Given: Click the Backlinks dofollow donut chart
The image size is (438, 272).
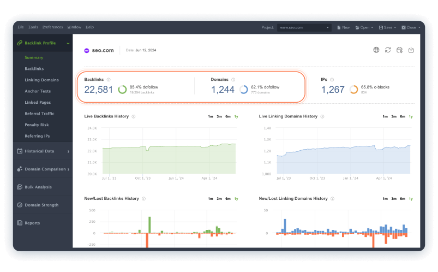Looking at the screenshot, I should pos(122,90).
